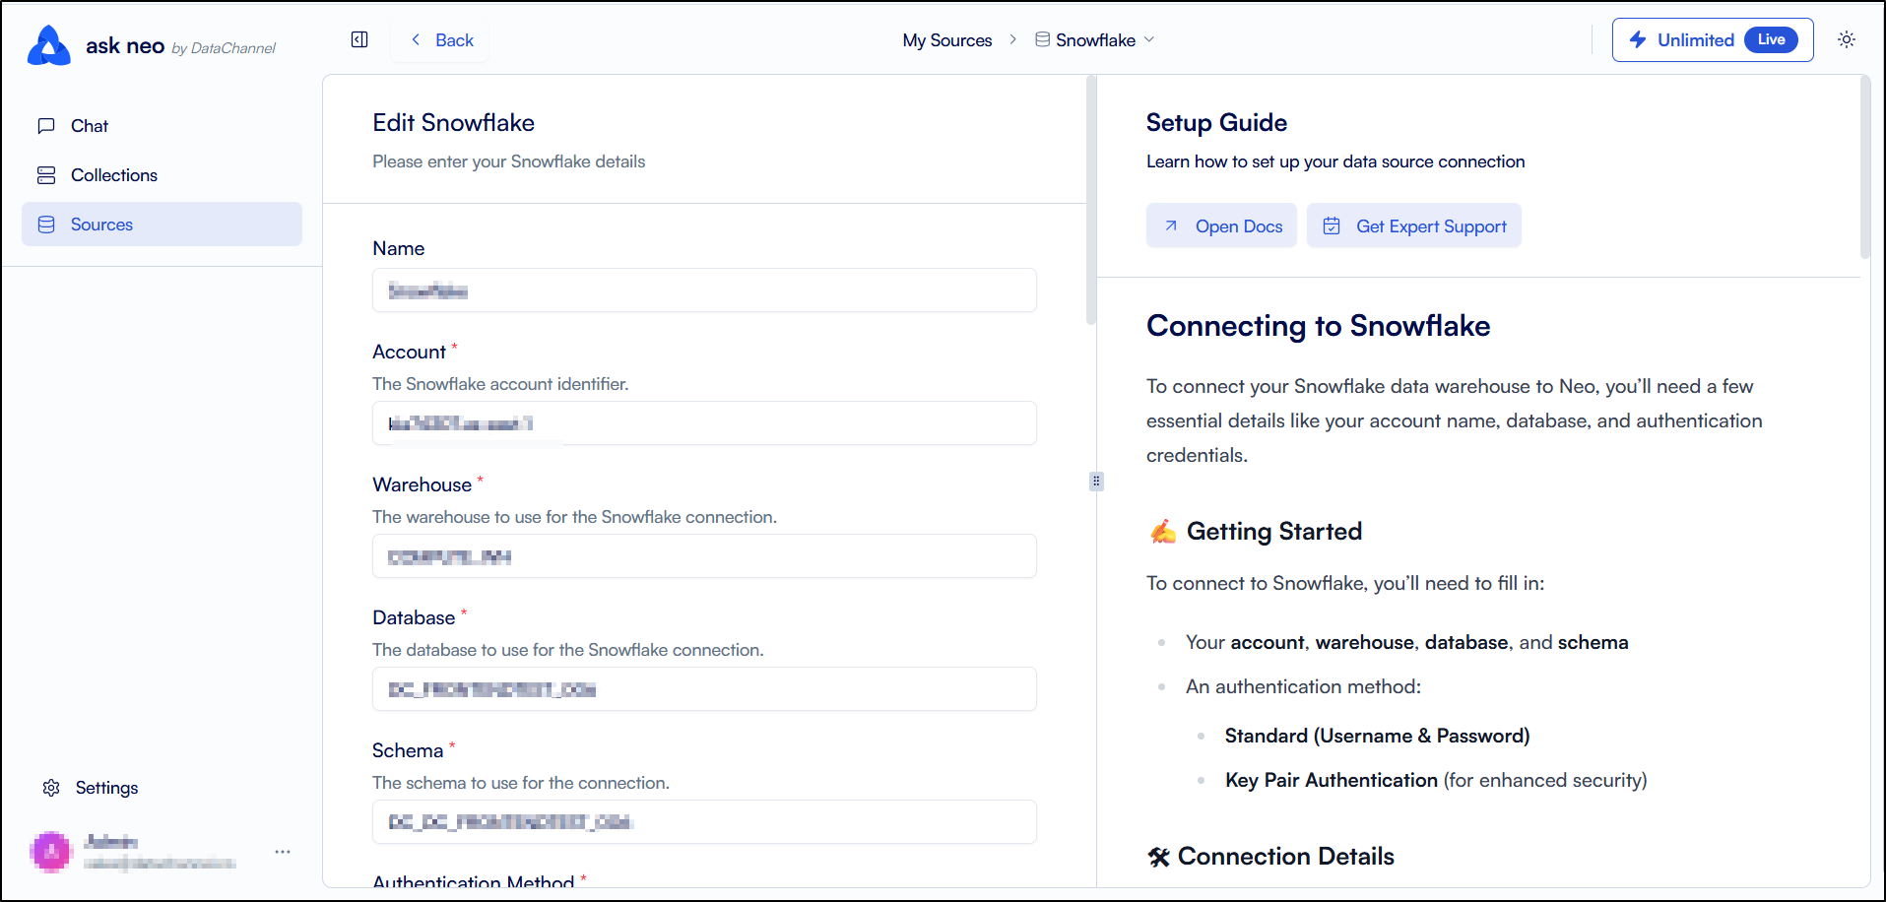Image resolution: width=1886 pixels, height=902 pixels.
Task: Click the 'Getting Started' heading
Action: tap(1273, 532)
